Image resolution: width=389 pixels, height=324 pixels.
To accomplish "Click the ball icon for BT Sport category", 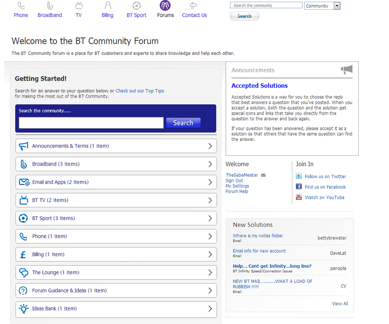I will tap(23, 218).
